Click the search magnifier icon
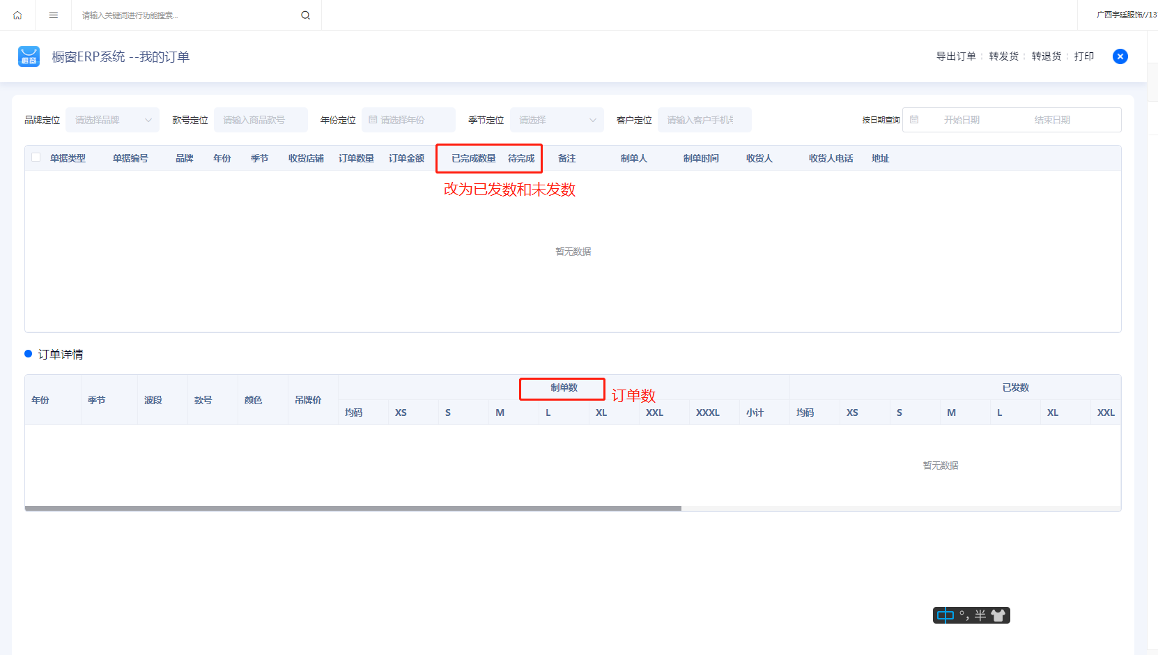Viewport: 1158px width, 655px height. pyautogui.click(x=305, y=15)
